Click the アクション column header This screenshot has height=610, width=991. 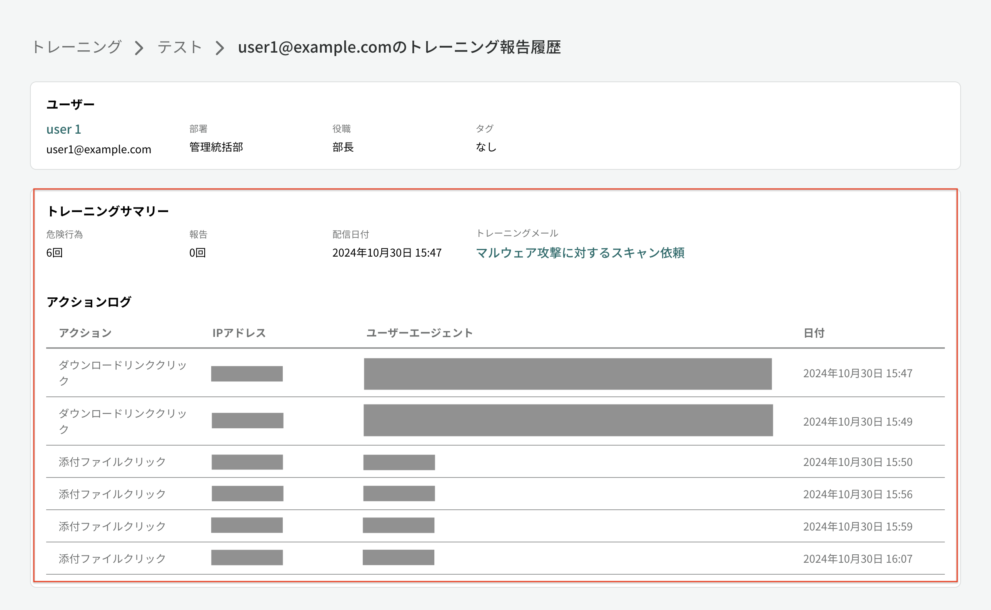click(x=85, y=333)
